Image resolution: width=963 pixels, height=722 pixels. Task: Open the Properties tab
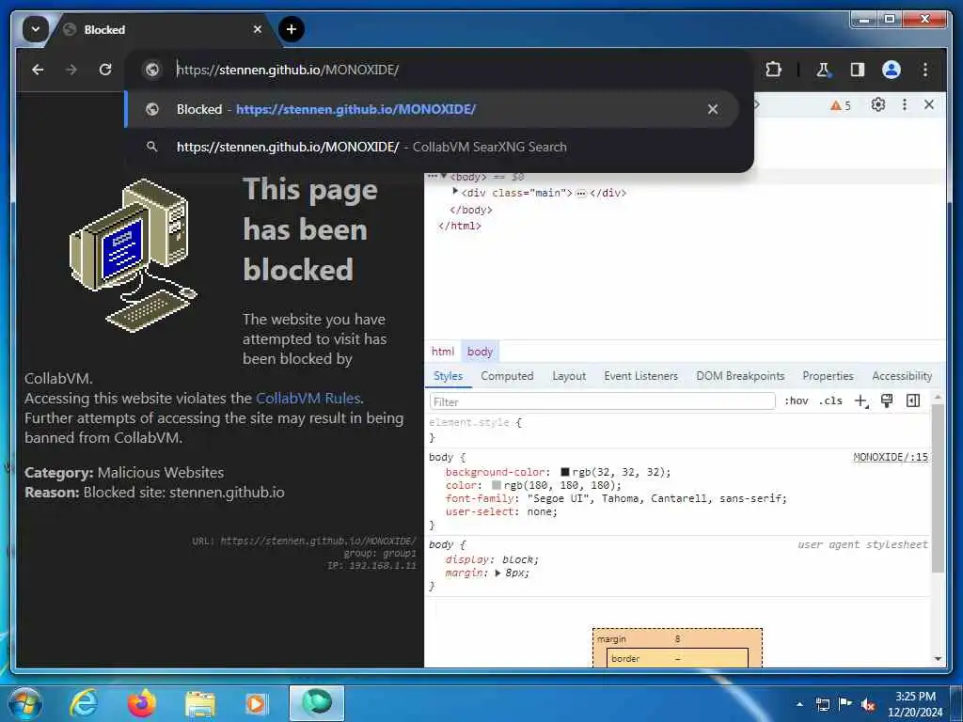(x=828, y=376)
